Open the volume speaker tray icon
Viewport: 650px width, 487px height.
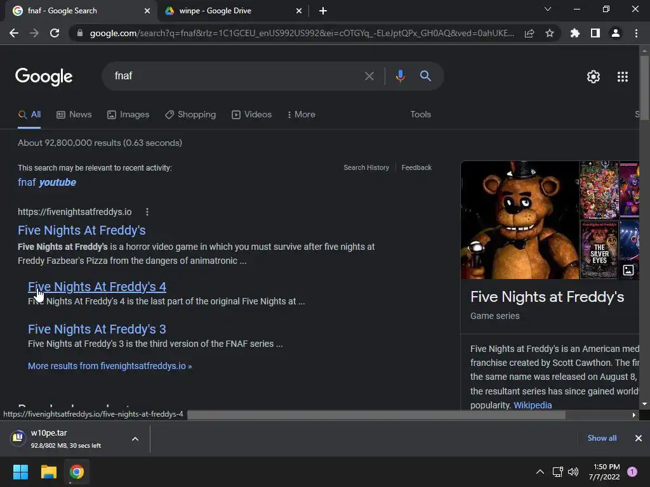pos(573,472)
